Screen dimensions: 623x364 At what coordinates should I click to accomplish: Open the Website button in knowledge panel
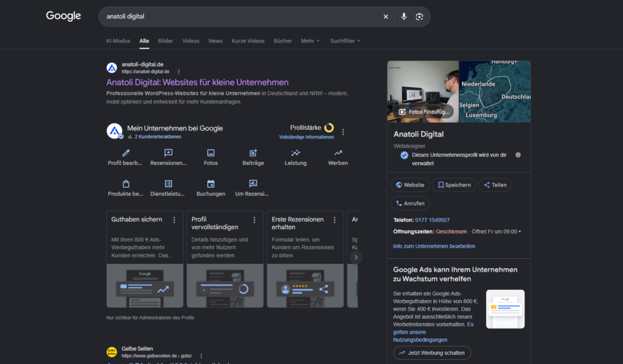click(410, 185)
